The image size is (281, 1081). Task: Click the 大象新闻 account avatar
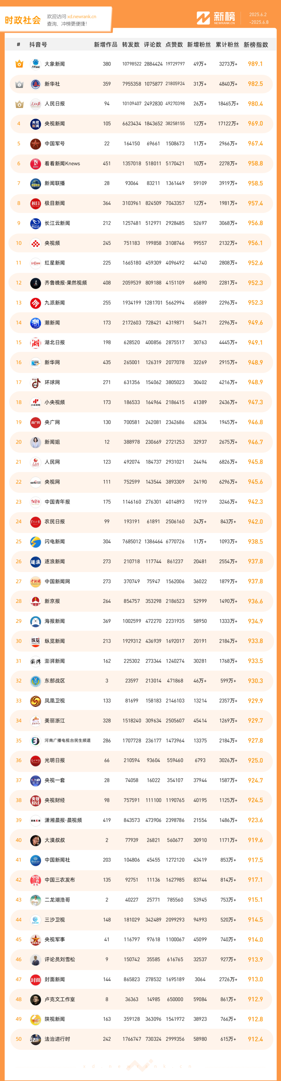coord(36,64)
